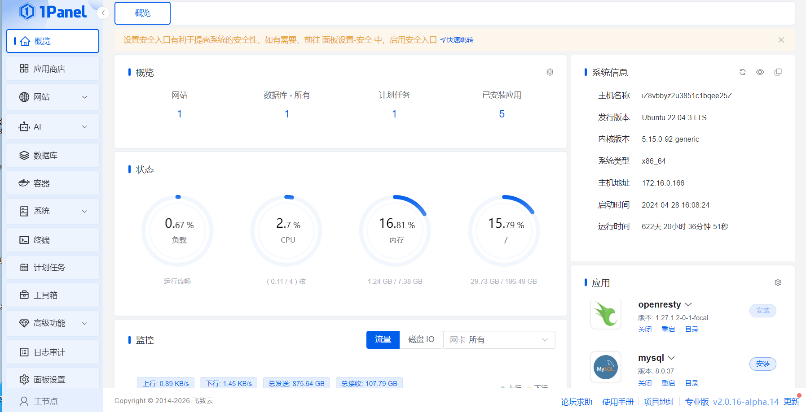Image resolution: width=806 pixels, height=412 pixels.
Task: Open the 网卡 所有 network card dropdown
Action: (x=499, y=340)
